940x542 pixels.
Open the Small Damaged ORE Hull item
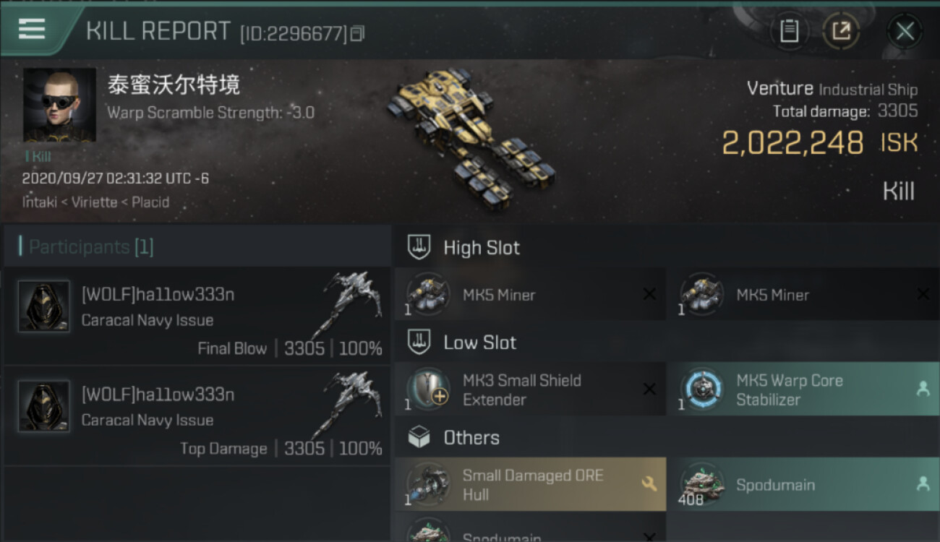530,484
